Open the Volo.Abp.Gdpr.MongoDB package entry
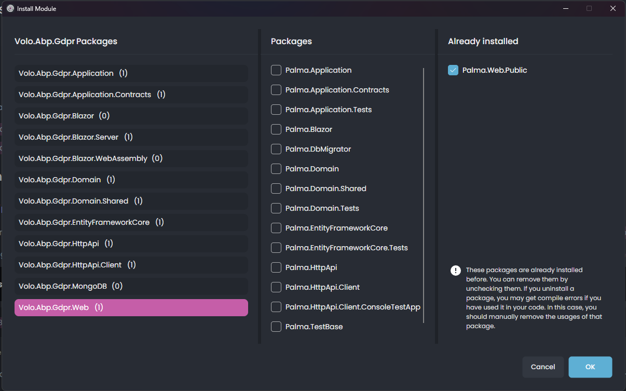 click(131, 286)
